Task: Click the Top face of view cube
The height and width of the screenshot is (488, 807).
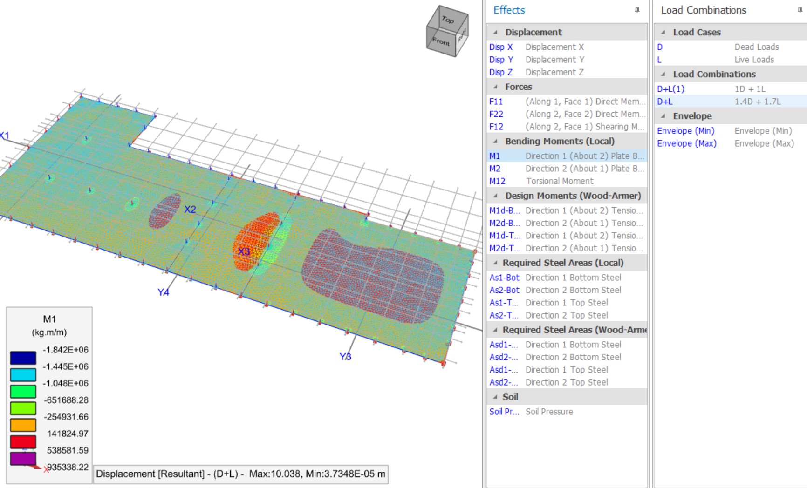Action: [448, 20]
